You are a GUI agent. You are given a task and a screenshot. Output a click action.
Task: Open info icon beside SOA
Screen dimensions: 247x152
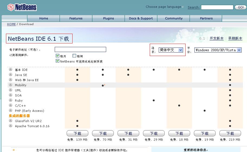coord(11,95)
